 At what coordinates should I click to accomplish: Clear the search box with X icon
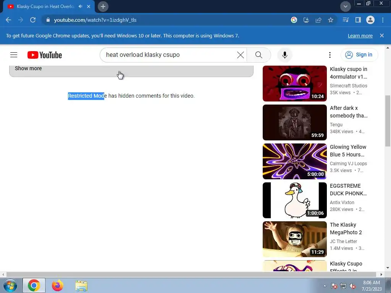tap(241, 55)
